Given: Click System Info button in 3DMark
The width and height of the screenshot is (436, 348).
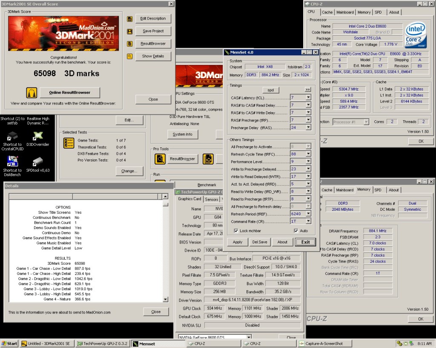Looking at the screenshot, I should (x=182, y=134).
